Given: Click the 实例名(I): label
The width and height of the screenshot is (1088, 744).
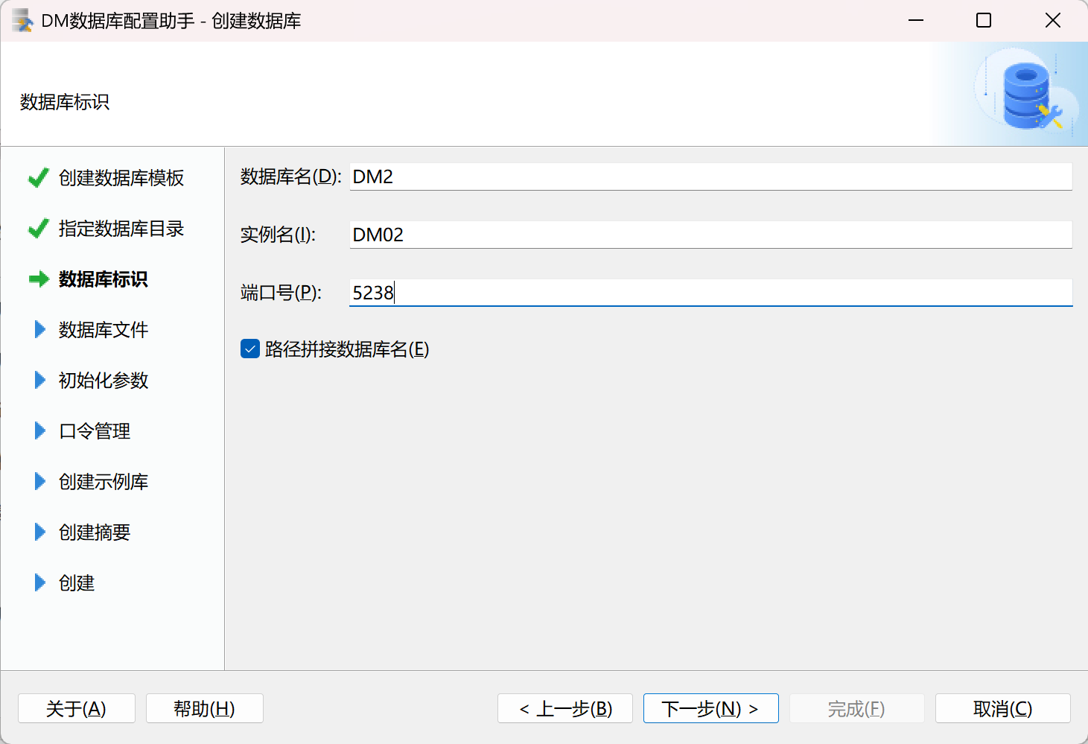Looking at the screenshot, I should click(278, 235).
